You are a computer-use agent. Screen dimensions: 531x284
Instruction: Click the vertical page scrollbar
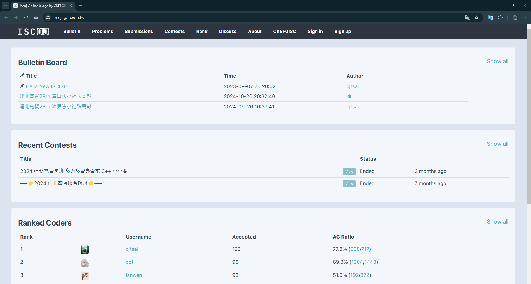coord(529,116)
